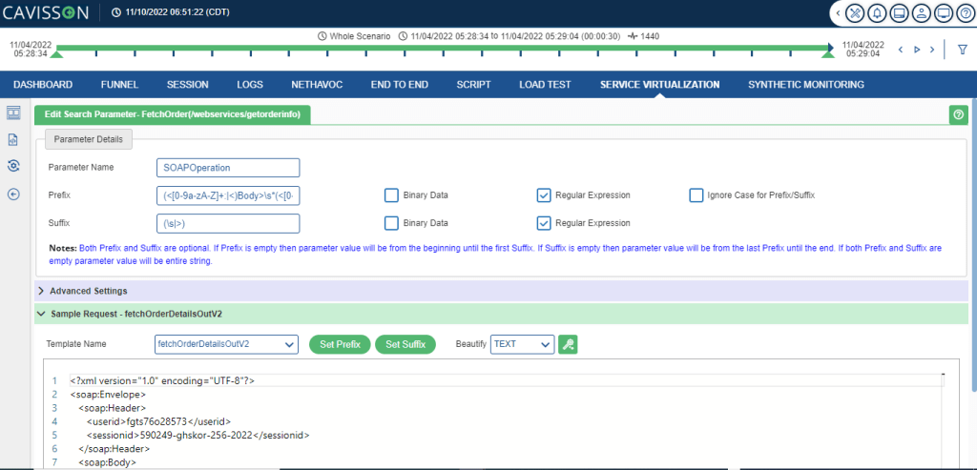Click the timeline date range text
The image size is (977, 470).
pos(515,36)
